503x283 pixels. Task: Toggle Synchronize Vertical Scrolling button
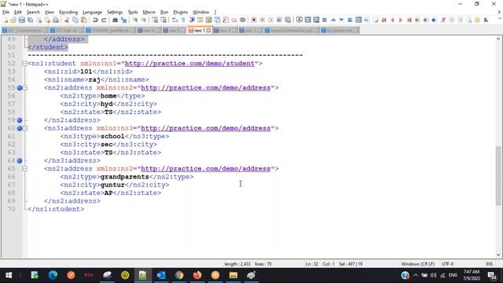tap(155, 20)
